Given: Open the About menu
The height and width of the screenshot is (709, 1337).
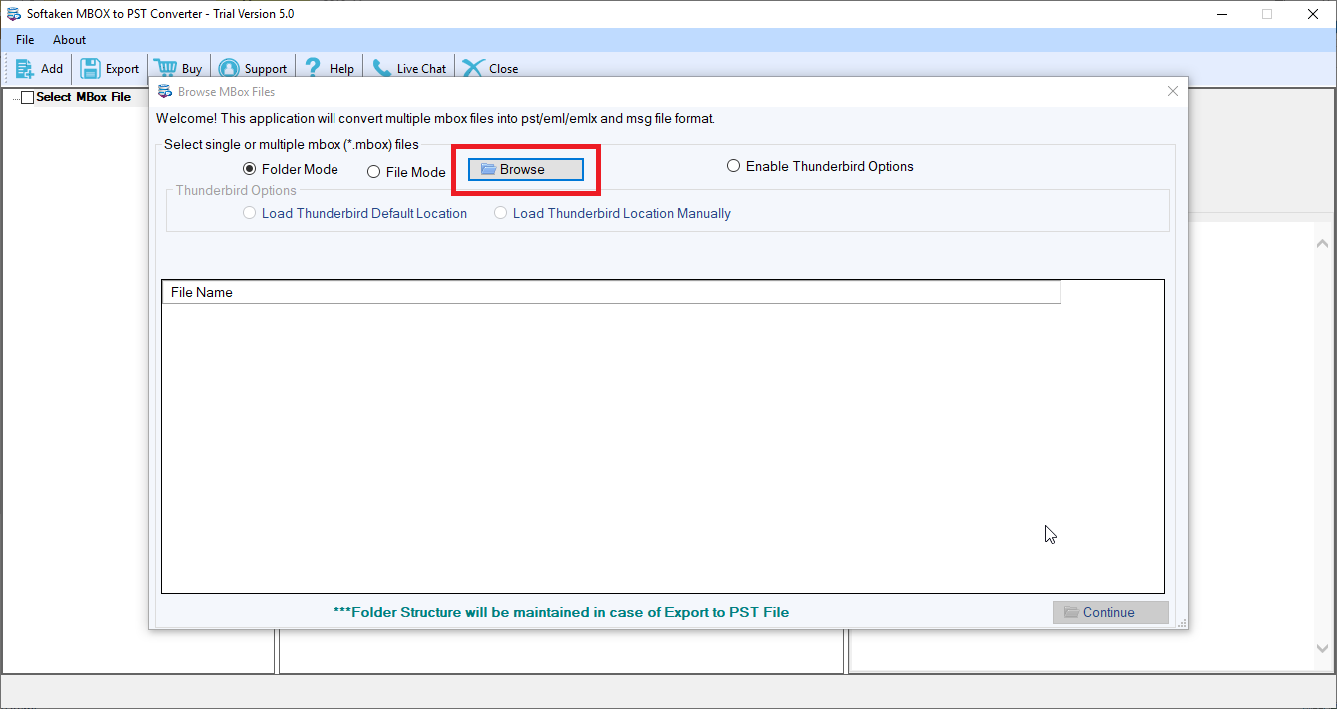Looking at the screenshot, I should tap(69, 40).
